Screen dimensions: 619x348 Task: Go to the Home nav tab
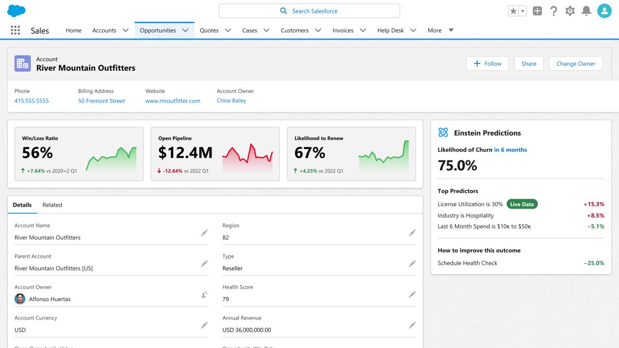[73, 30]
